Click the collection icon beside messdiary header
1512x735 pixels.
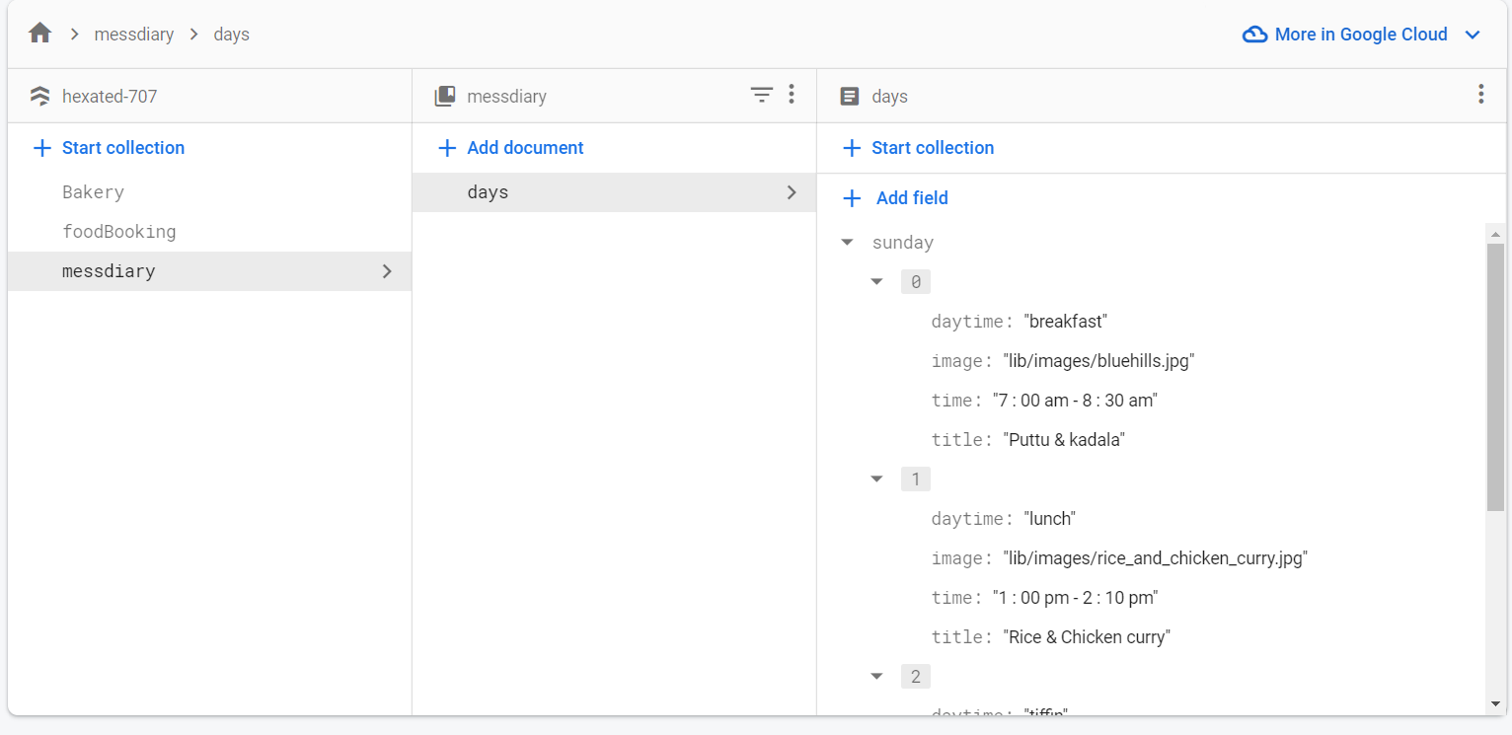tap(445, 96)
